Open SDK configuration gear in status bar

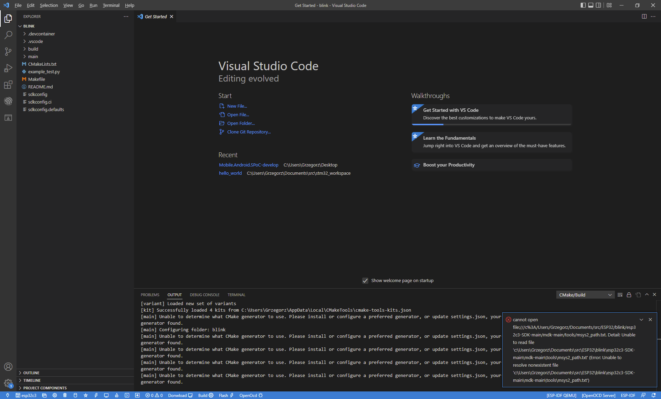54,396
